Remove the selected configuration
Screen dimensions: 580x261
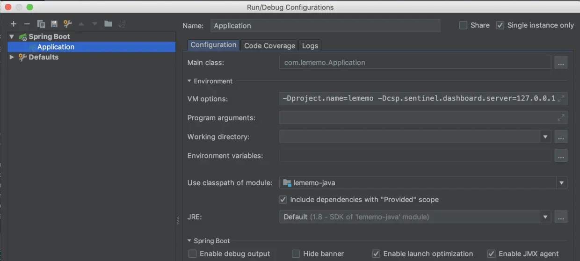[x=27, y=24]
